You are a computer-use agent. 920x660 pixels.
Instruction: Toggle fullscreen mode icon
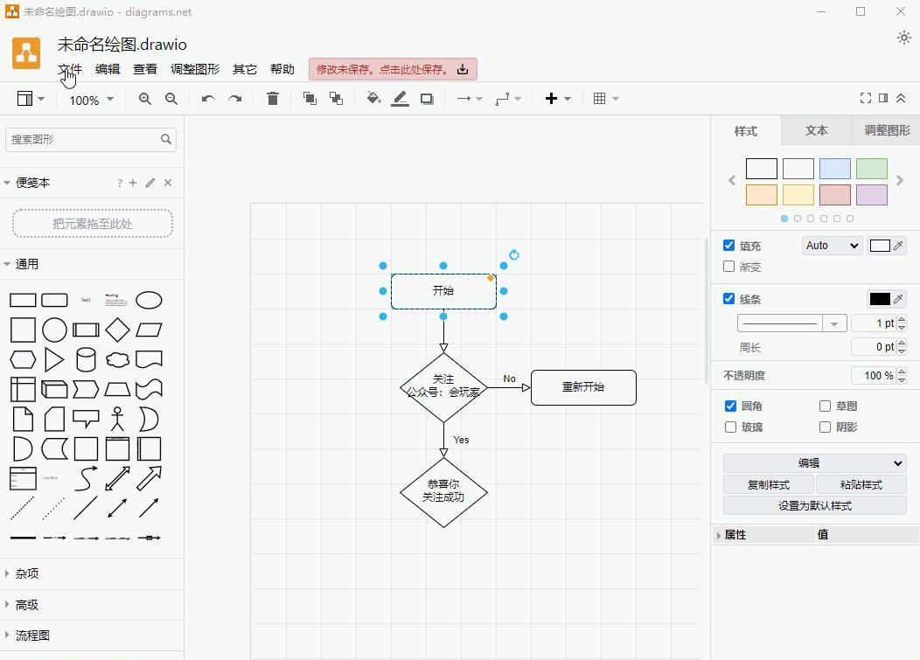click(866, 99)
